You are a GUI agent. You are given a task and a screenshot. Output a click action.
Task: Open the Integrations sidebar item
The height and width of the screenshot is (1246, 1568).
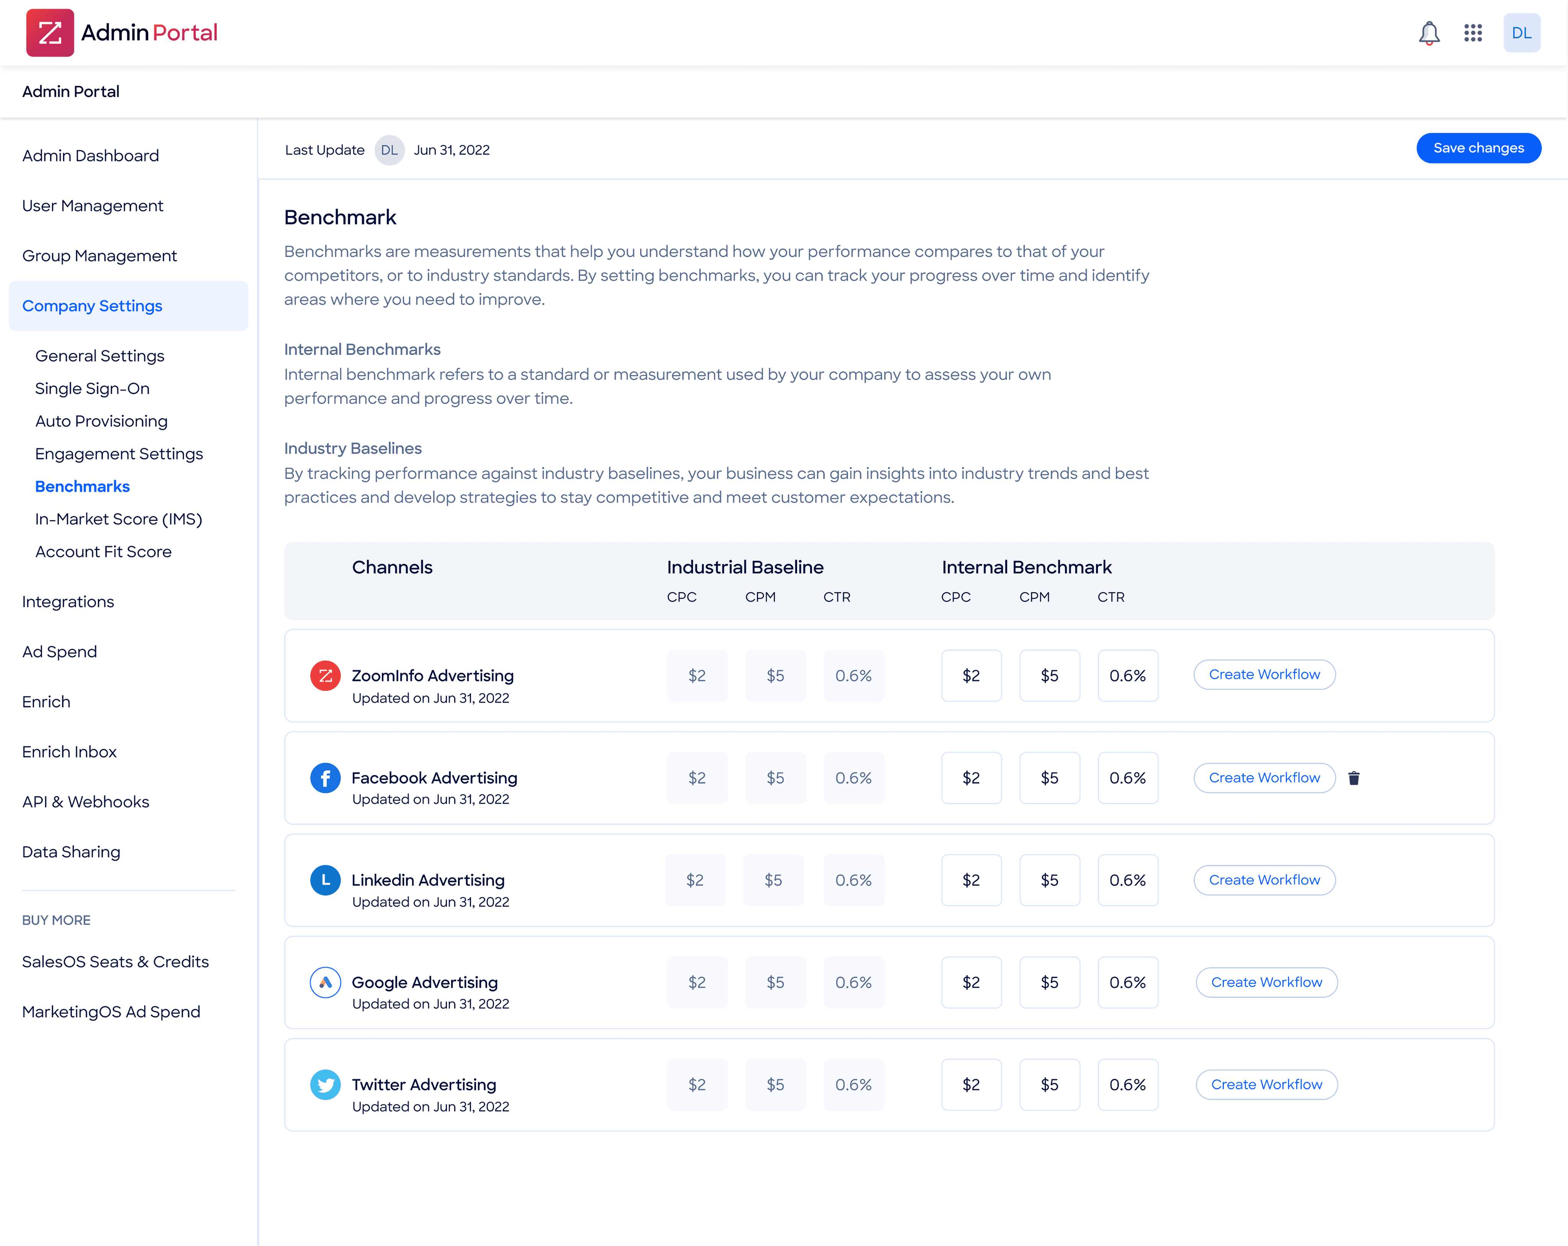pos(69,602)
